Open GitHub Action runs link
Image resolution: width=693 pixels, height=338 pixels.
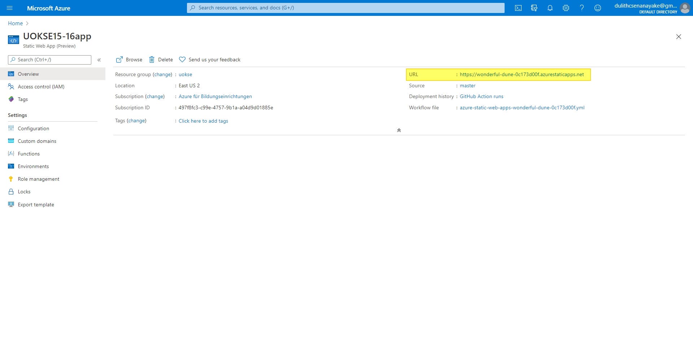[481, 96]
